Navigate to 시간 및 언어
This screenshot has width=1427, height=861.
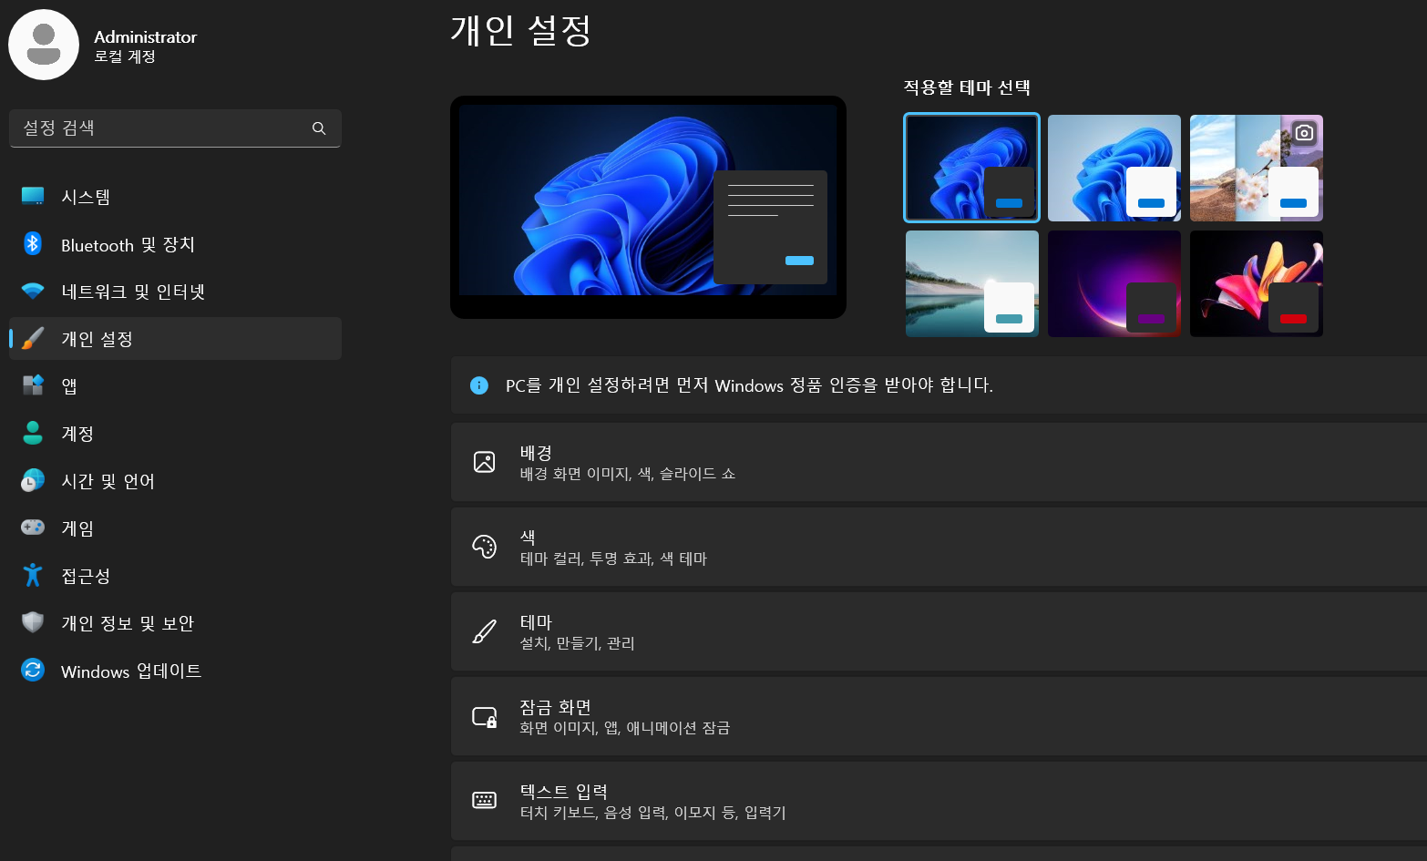(175, 481)
